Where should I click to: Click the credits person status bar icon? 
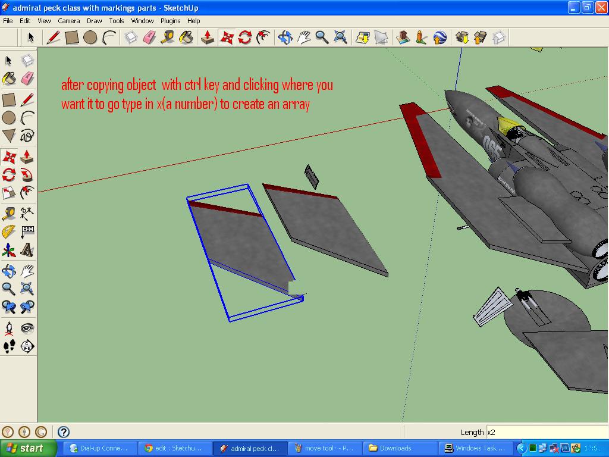(x=24, y=432)
